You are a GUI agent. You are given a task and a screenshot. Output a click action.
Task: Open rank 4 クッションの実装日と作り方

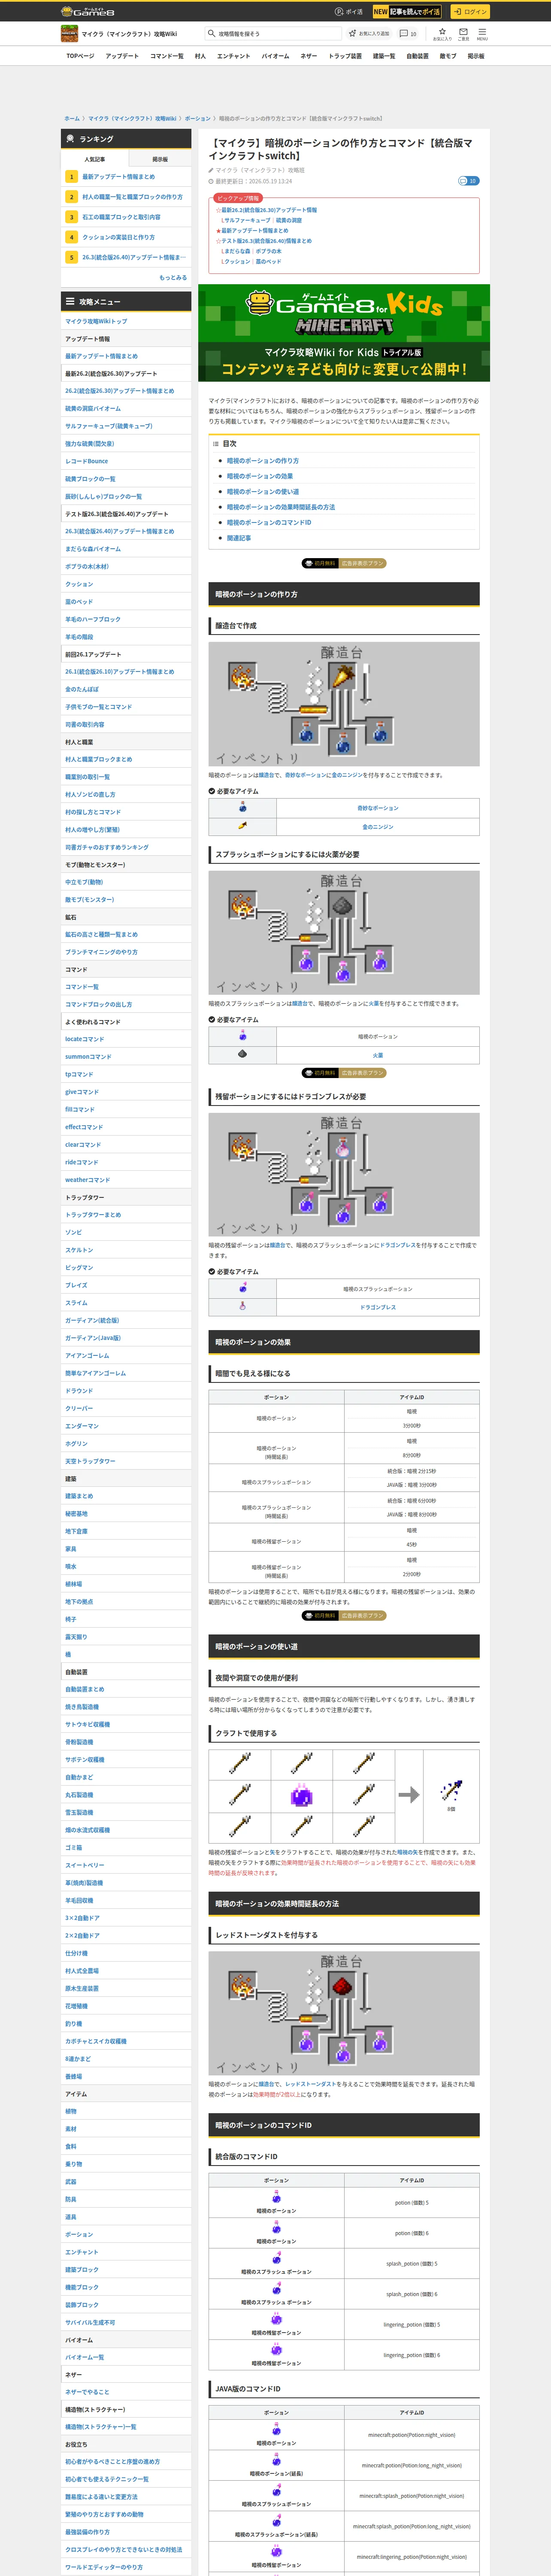click(x=118, y=237)
